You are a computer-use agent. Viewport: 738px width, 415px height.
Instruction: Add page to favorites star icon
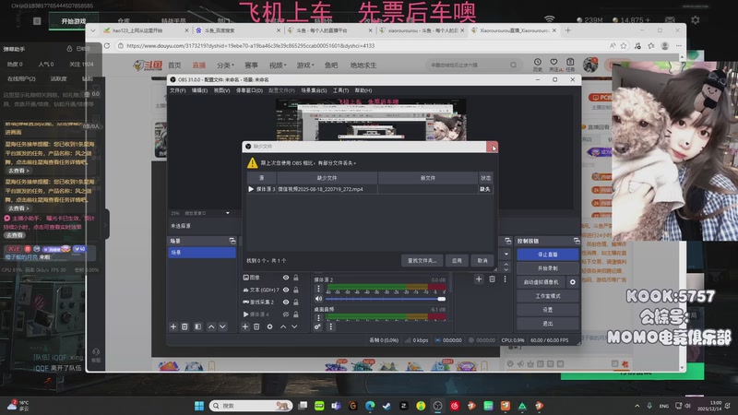[624, 45]
